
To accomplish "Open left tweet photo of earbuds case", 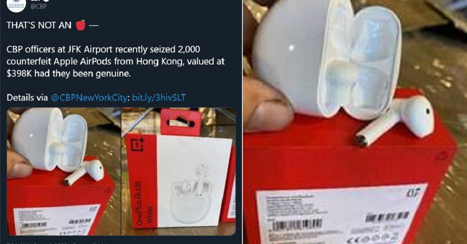I will click(x=63, y=171).
